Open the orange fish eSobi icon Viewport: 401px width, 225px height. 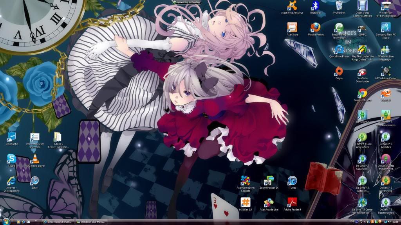386,95
